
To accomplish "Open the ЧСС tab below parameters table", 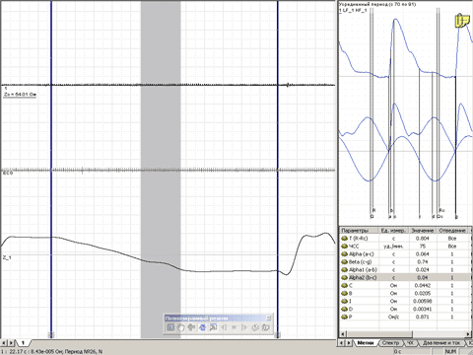I will [x=410, y=343].
